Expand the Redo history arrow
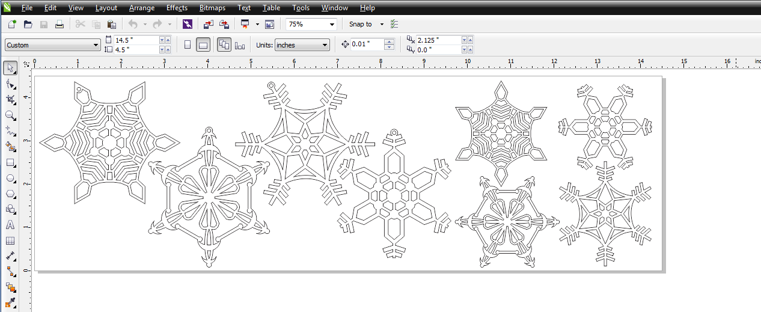The height and width of the screenshot is (312, 761). [170, 25]
